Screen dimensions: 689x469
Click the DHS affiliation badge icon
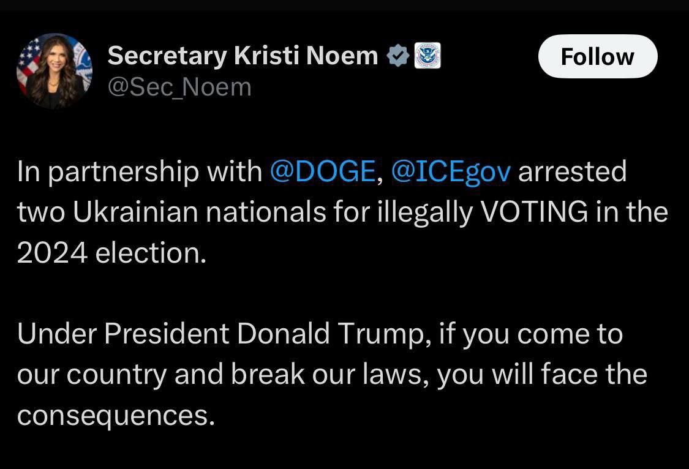click(x=427, y=56)
